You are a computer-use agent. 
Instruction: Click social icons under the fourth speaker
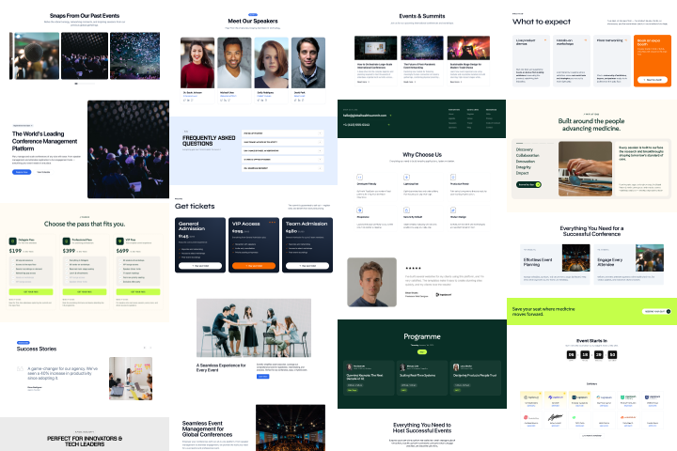[x=299, y=101]
